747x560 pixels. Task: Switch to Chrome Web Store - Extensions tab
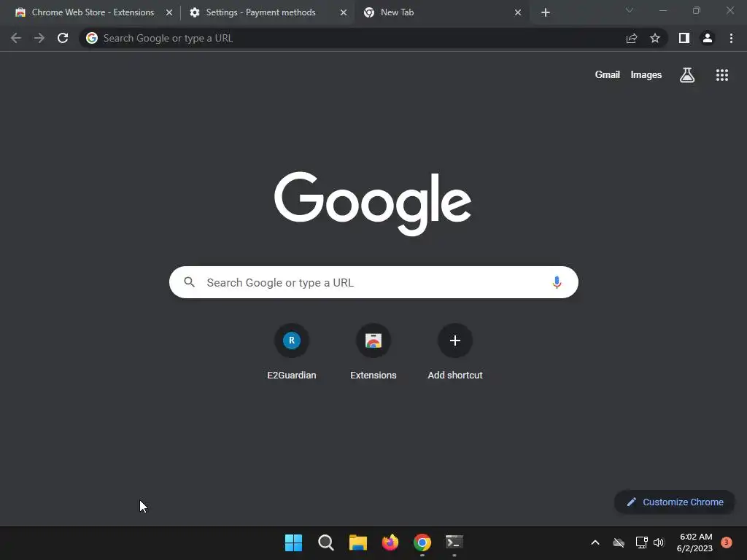(x=93, y=12)
